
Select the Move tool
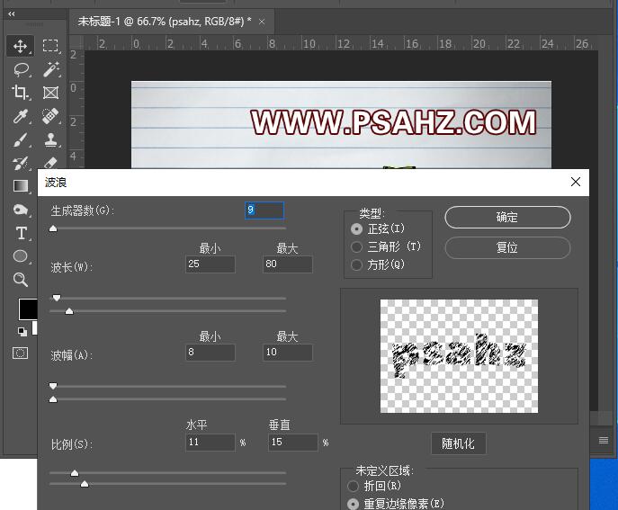[x=20, y=46]
